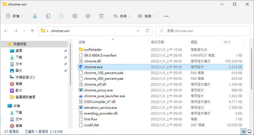254x135 pixels.
Task: Maximize the chrome-win window
Action: (234, 4)
